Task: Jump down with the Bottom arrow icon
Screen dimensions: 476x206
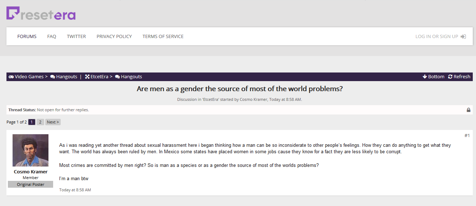Action: click(x=425, y=76)
